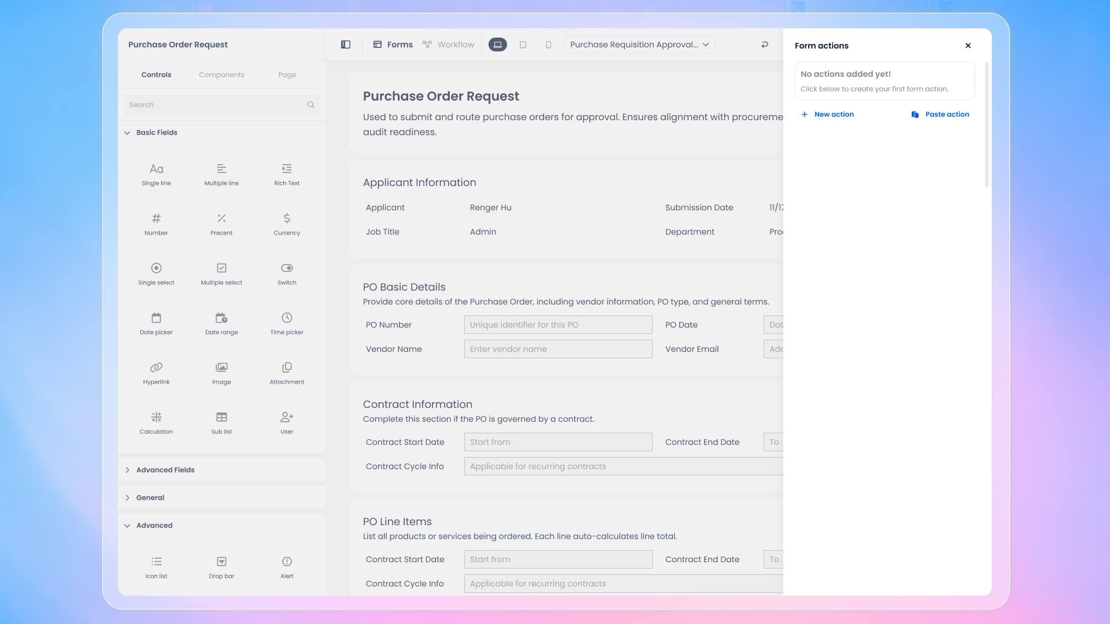The height and width of the screenshot is (624, 1110).
Task: Switch to tablet preview mode
Action: coord(523,44)
